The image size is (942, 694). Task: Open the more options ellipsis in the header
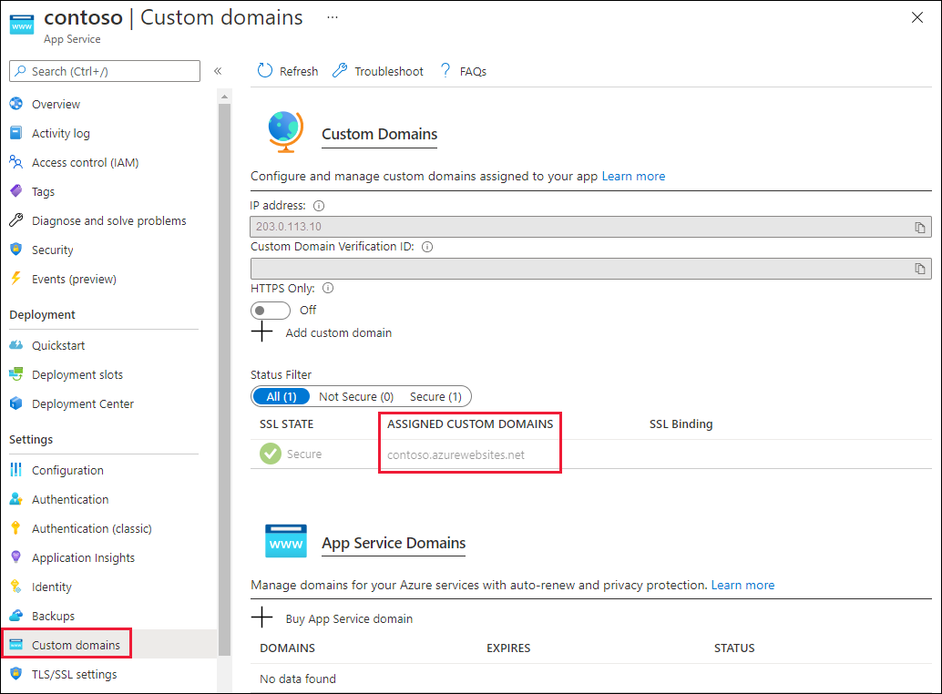(333, 16)
